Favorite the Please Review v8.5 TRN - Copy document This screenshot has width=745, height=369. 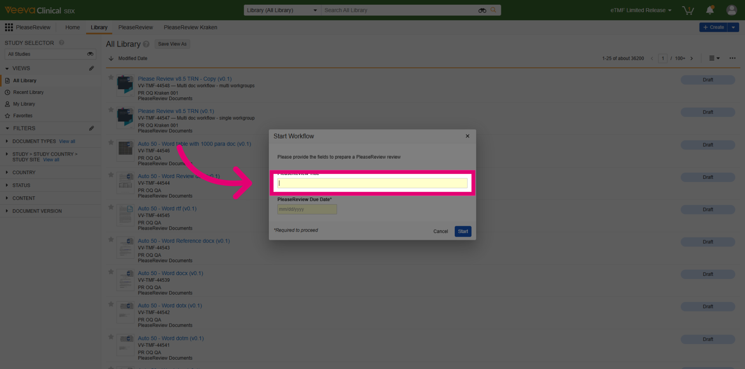click(x=111, y=78)
